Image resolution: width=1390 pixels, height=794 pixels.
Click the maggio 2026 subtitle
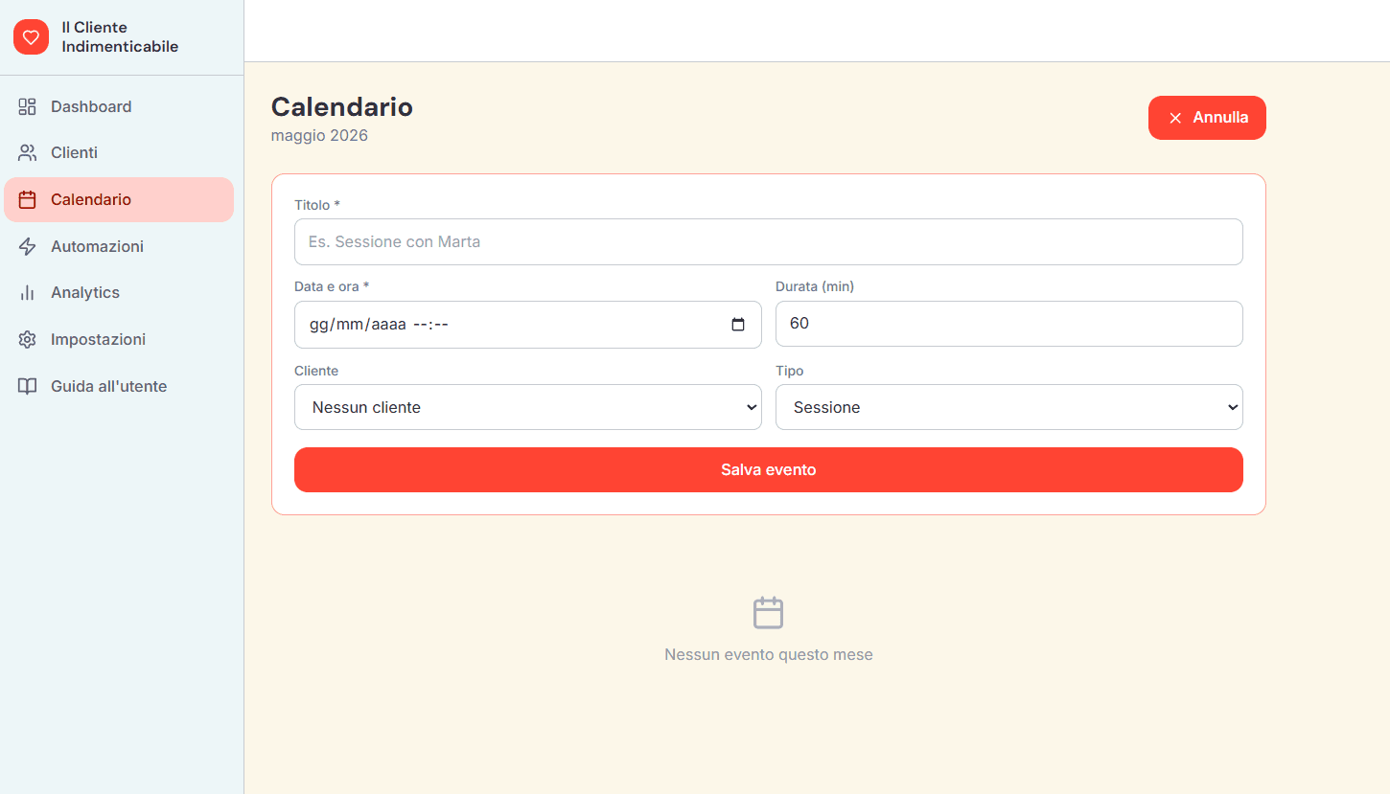(x=319, y=136)
